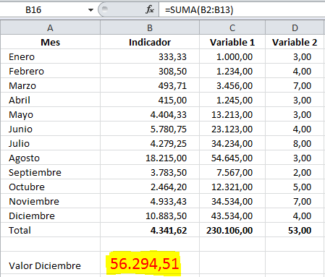Select the Valor Diciembre label cell

click(x=50, y=263)
